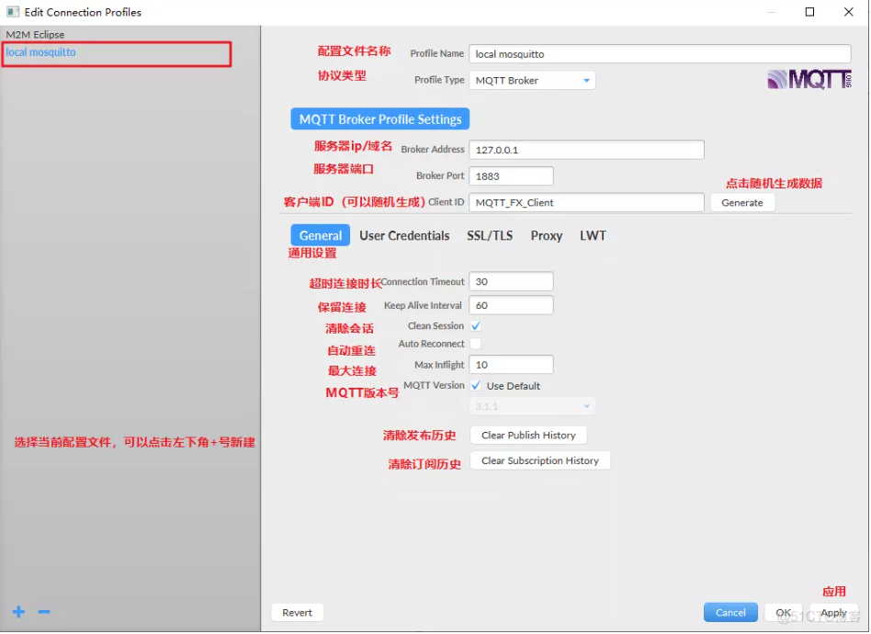Open the User Credentials tab
871x634 pixels.
[x=404, y=235]
